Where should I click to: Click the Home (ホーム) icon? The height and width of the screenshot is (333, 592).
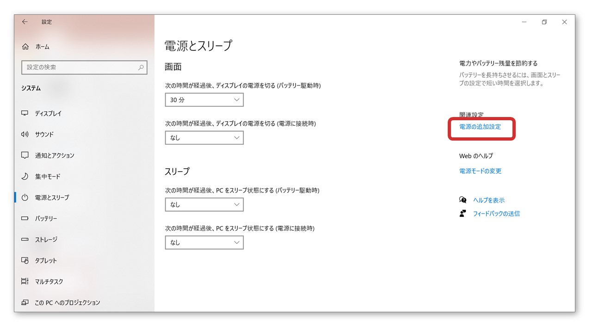click(25, 47)
